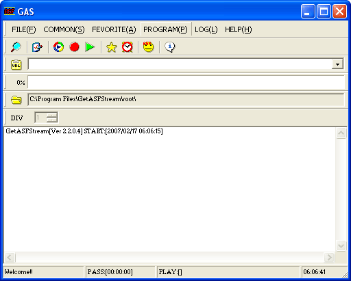This screenshot has height=281, width=351.
Task: Click the green play arrow
Action: pos(90,47)
